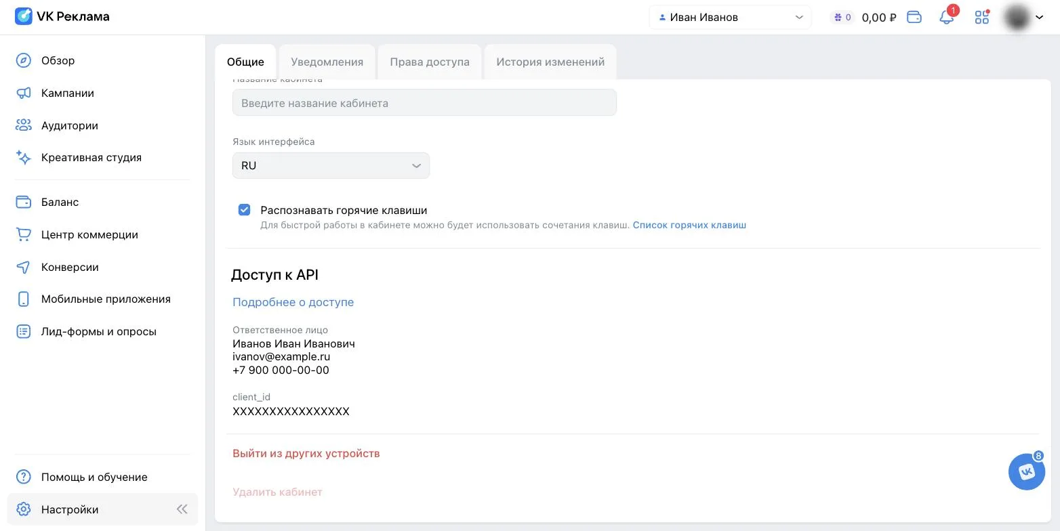
Task: Select the Общие tab
Action: click(x=245, y=62)
